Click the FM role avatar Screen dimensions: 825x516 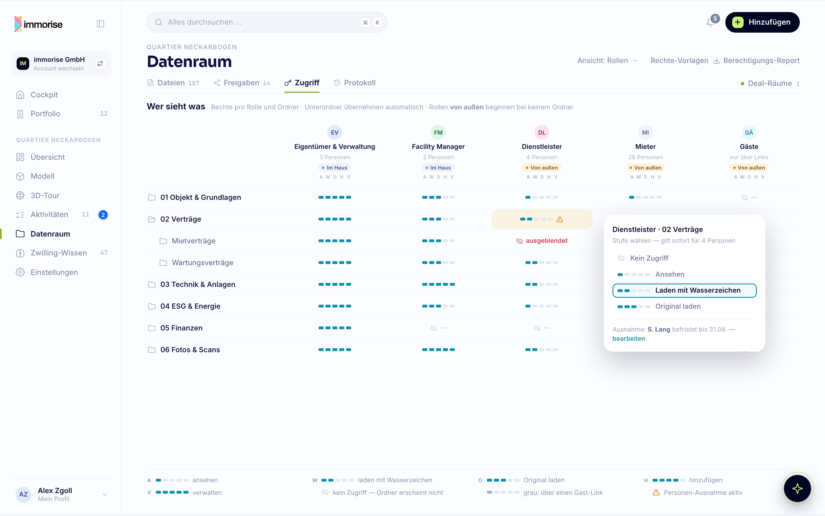[438, 132]
